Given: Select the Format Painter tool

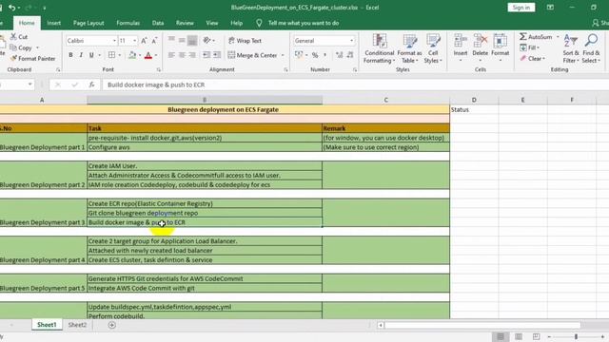Looking at the screenshot, I should coord(33,59).
